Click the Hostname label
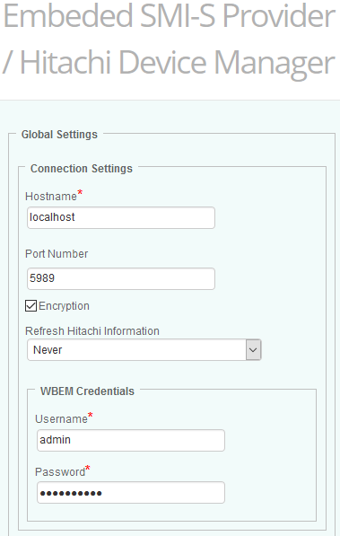340x536 pixels. 51,197
